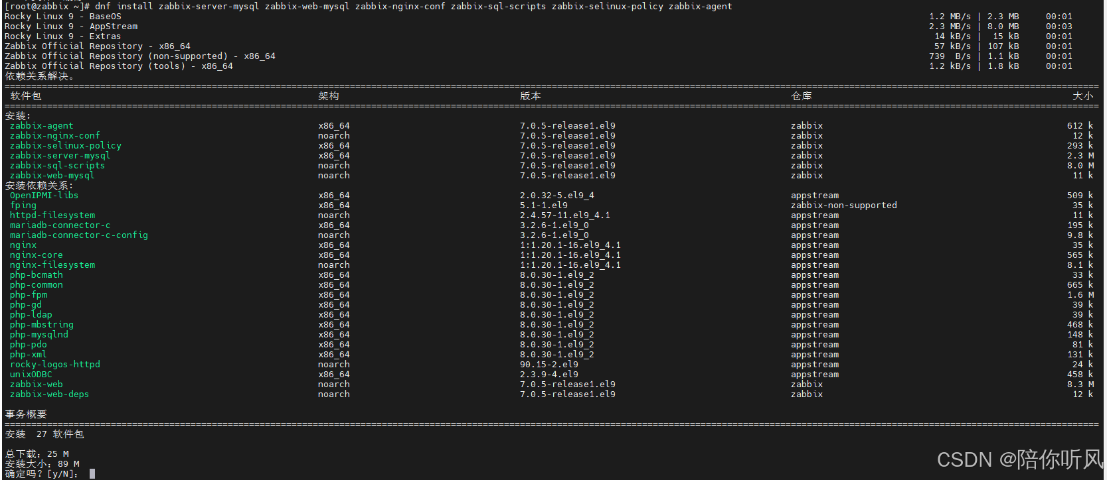Click the zabbix-server-mysql package name in table
The image size is (1107, 480).
tap(60, 155)
